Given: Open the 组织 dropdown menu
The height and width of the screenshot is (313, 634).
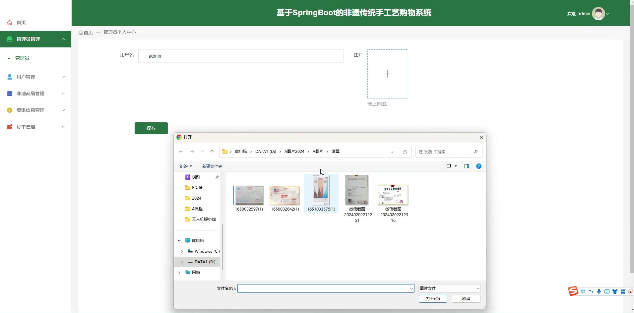Looking at the screenshot, I should tap(186, 166).
